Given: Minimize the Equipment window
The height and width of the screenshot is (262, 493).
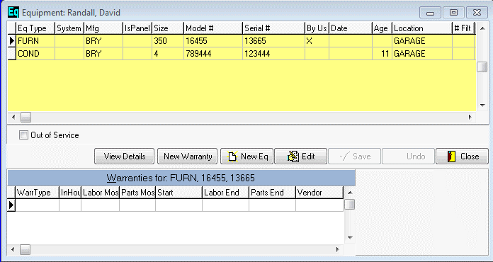Looking at the screenshot, I should 430,13.
